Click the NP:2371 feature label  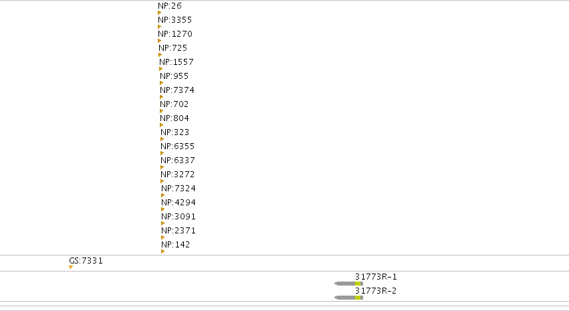pyautogui.click(x=179, y=231)
